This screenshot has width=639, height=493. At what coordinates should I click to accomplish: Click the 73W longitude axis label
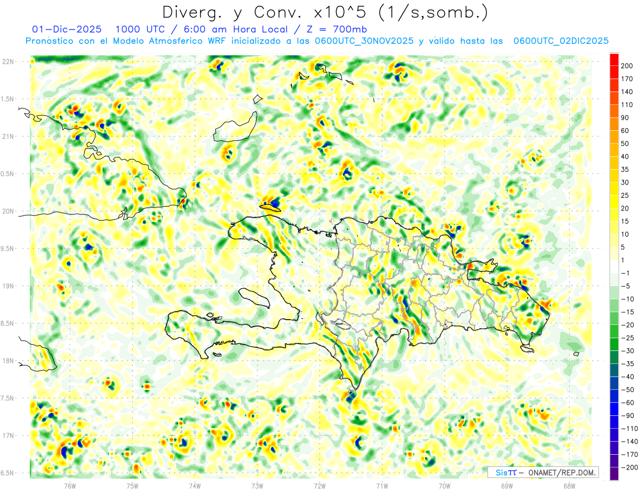pos(257,485)
